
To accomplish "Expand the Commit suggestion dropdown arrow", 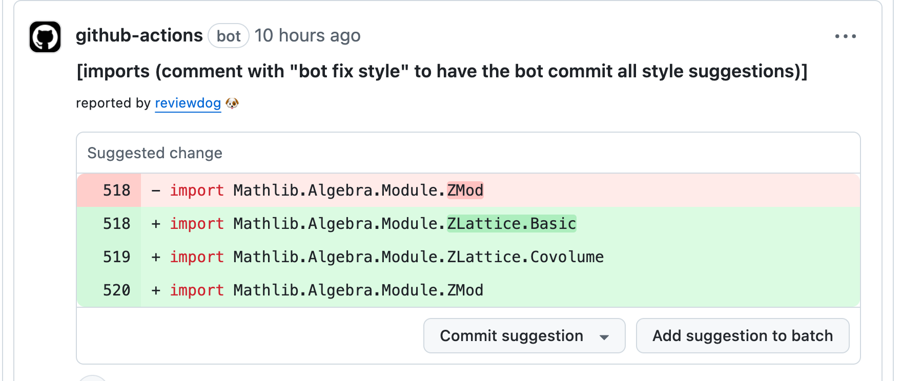I will click(x=604, y=337).
